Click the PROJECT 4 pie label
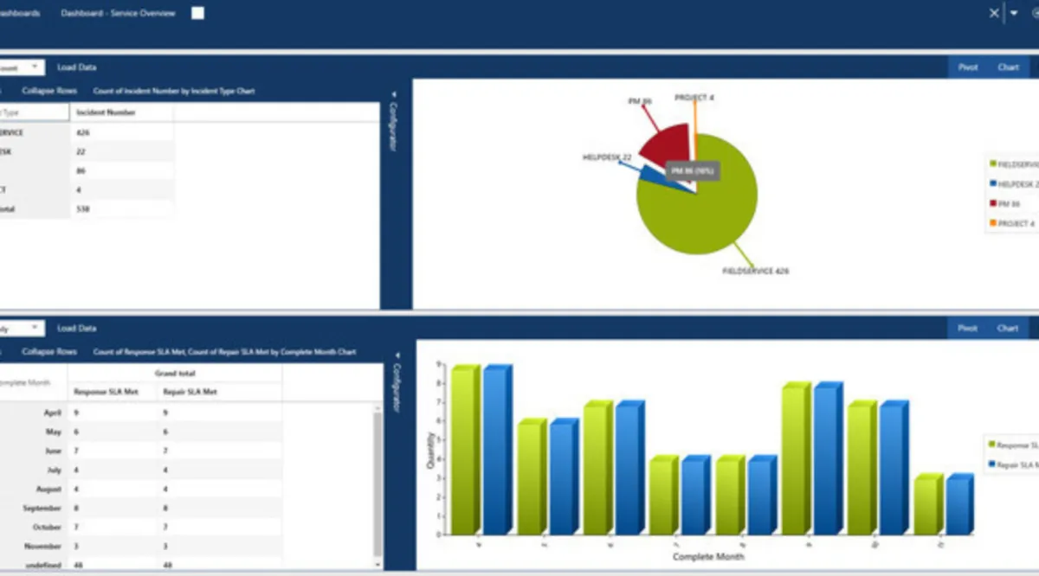This screenshot has width=1039, height=576. 694,98
